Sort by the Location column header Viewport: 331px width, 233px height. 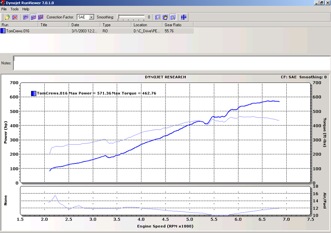[147, 25]
